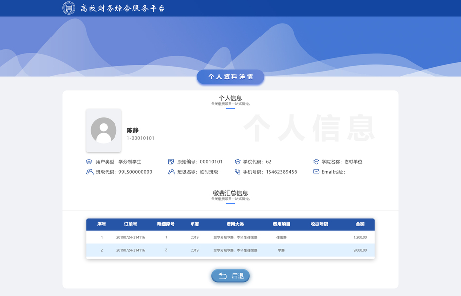
Task: Click the 金额 column header
Action: [x=360, y=224]
